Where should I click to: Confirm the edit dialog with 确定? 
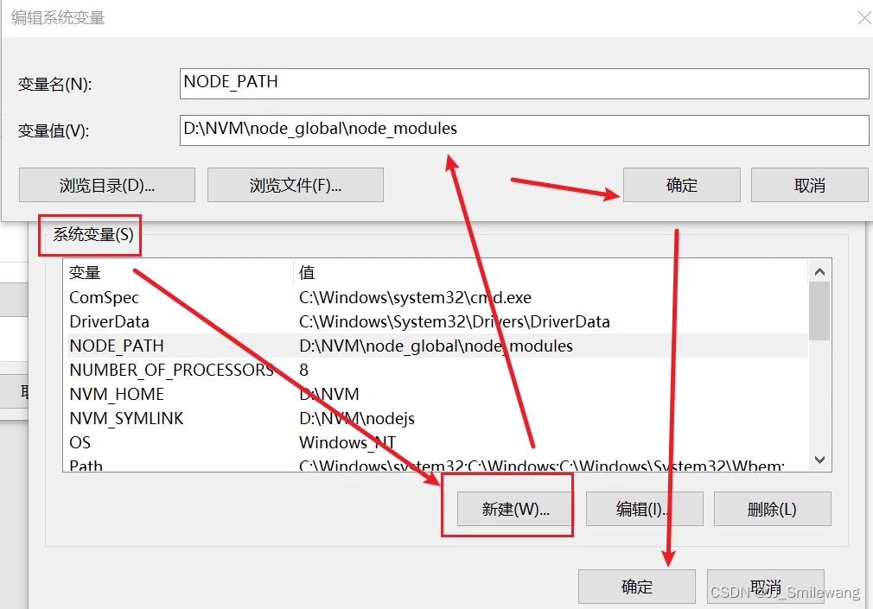[x=681, y=185]
